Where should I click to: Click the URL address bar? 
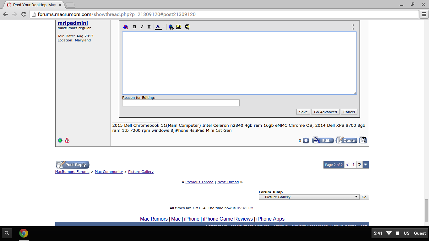pos(224,14)
